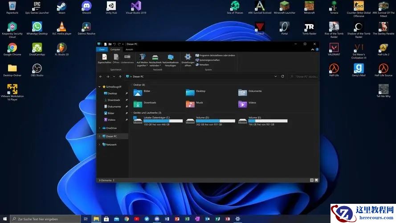396x223 pixels.
Task: Open Unity Hub desktop icon
Action: coord(111,8)
